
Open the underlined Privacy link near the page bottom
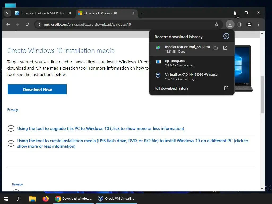pyautogui.click(x=17, y=184)
